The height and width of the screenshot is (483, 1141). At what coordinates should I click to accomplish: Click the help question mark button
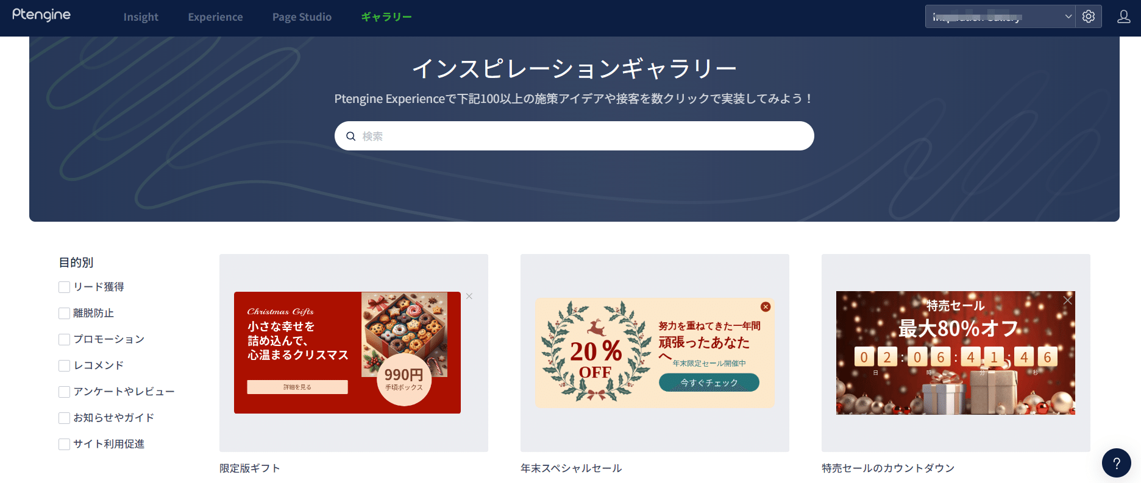pyautogui.click(x=1117, y=463)
